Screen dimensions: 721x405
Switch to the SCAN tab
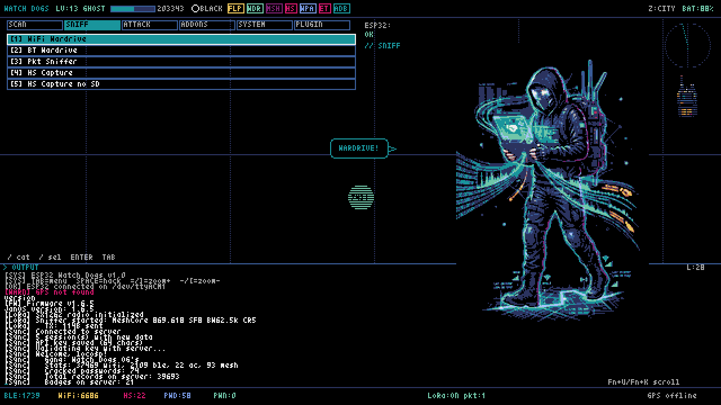pos(35,25)
